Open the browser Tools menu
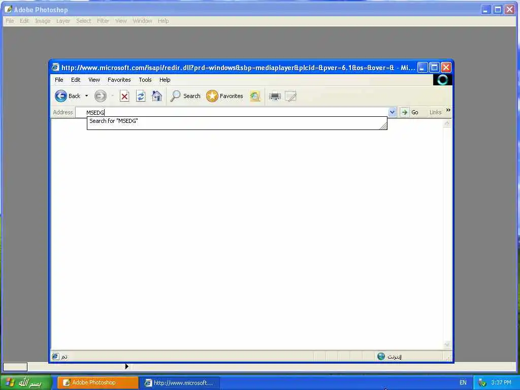Screen dimensions: 520x390 click(145, 80)
